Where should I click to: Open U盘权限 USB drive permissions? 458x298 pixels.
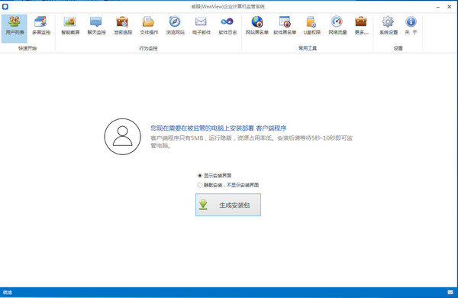311,26
